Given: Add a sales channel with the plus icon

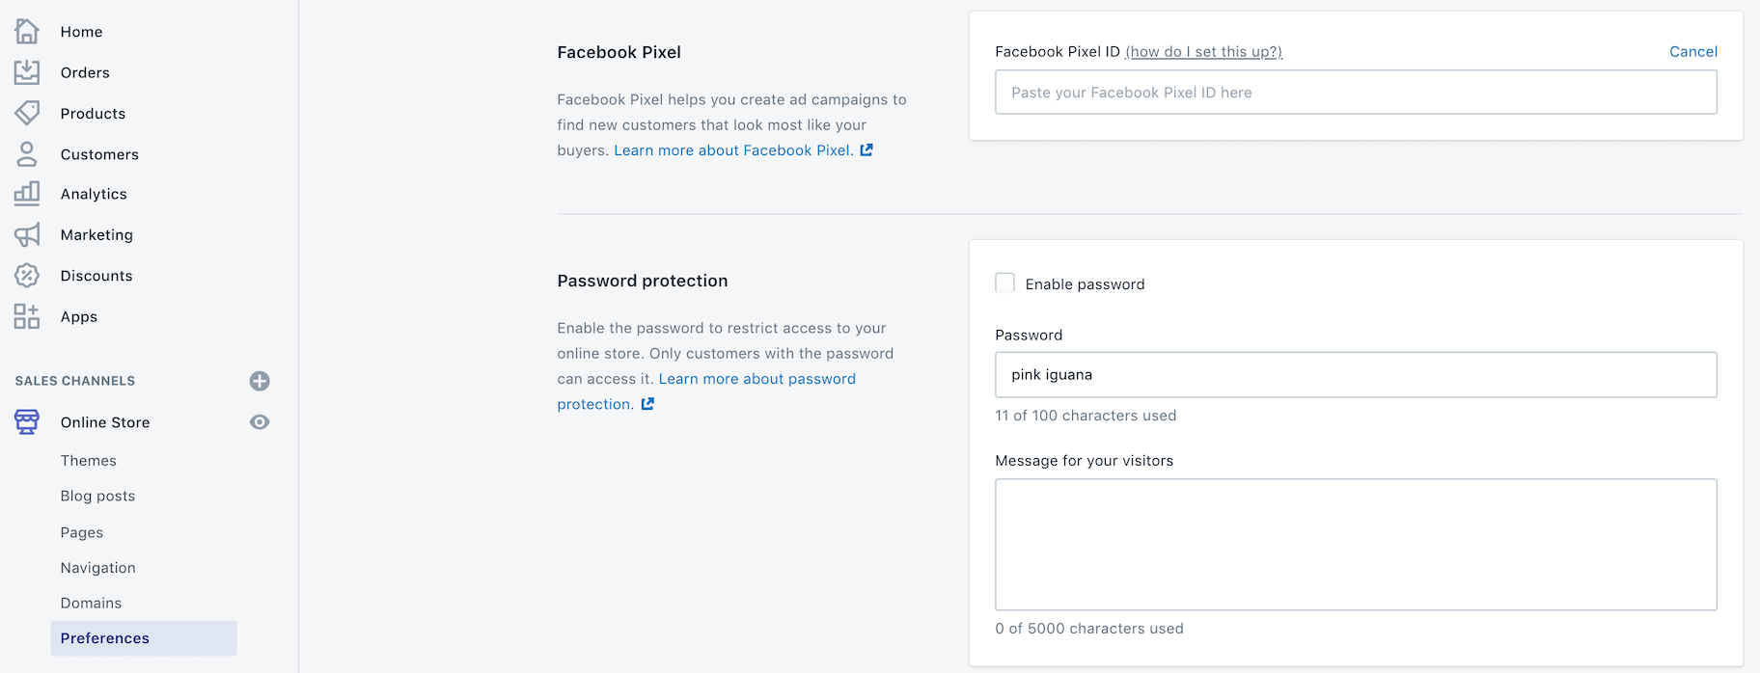Looking at the screenshot, I should 259,380.
